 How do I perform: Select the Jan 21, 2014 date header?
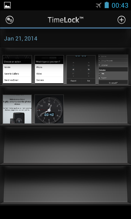[21, 39]
